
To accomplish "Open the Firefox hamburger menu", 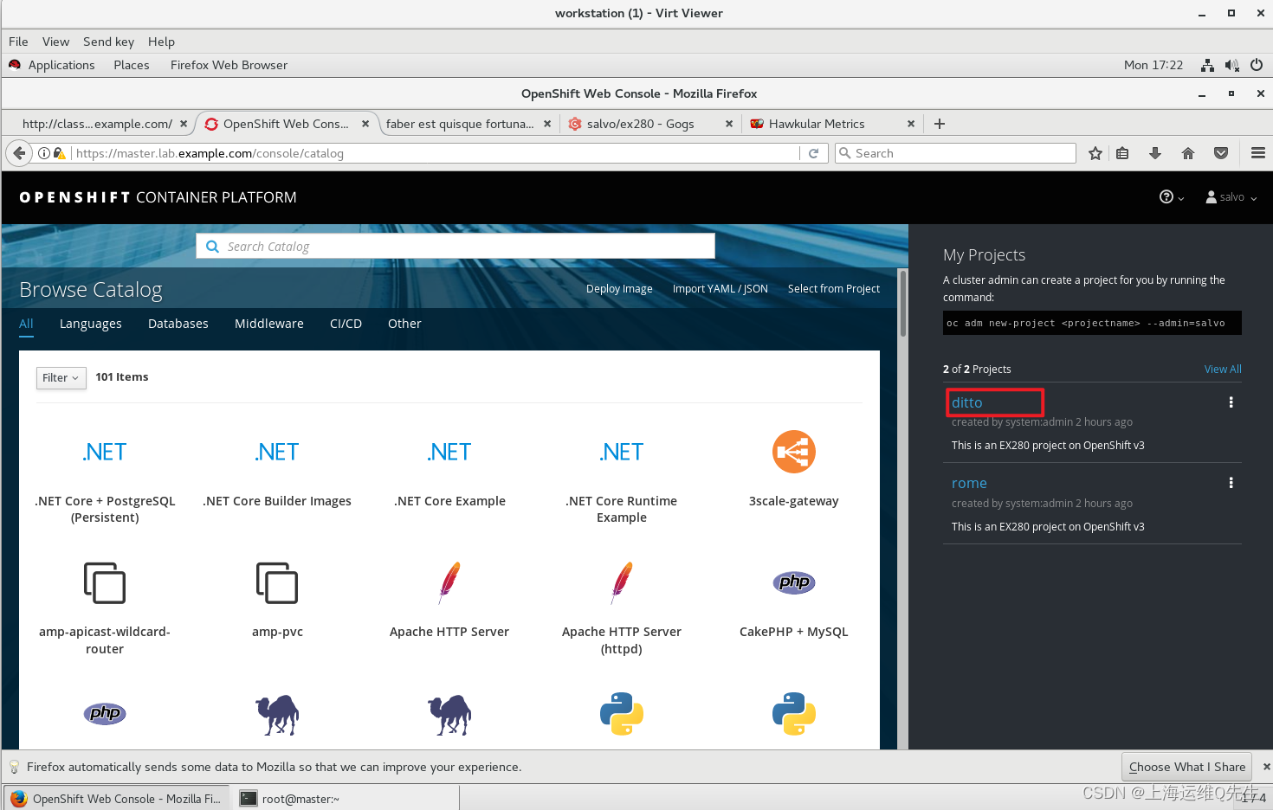I will point(1258,153).
